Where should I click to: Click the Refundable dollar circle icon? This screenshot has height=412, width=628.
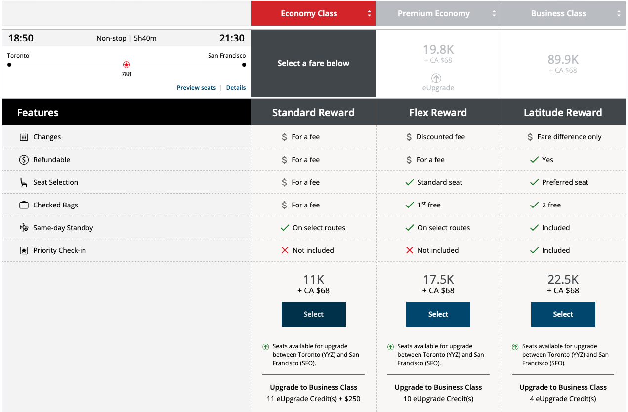(x=24, y=160)
